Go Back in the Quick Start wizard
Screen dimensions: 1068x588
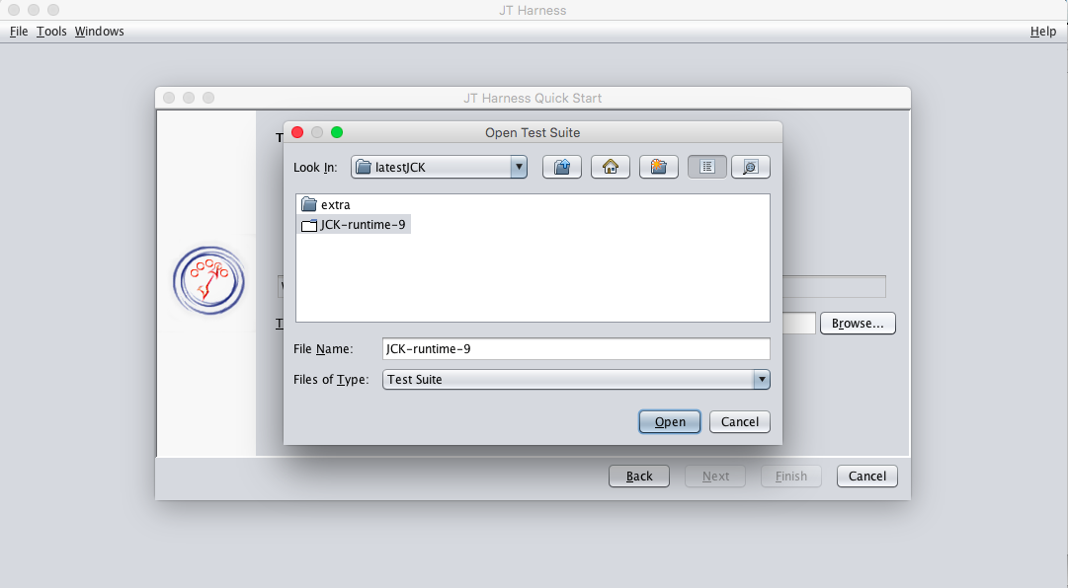tap(639, 476)
